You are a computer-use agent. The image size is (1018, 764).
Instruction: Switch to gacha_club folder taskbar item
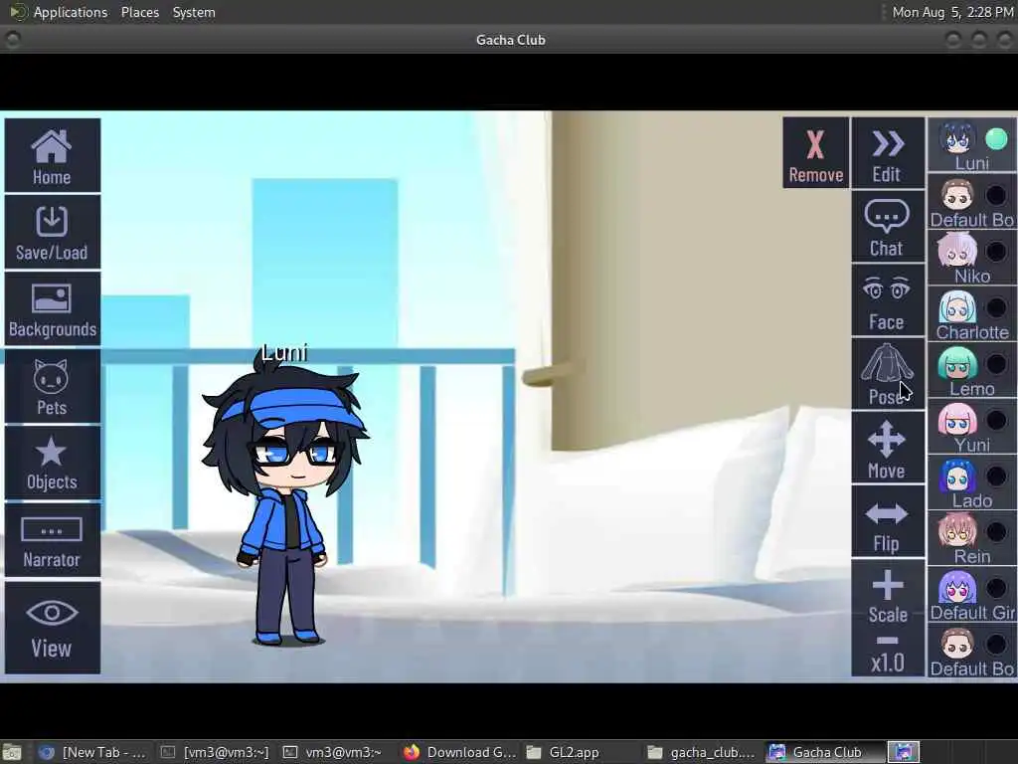pyautogui.click(x=703, y=752)
